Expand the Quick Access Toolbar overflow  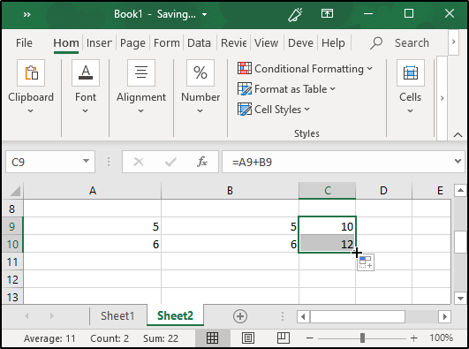tap(26, 14)
